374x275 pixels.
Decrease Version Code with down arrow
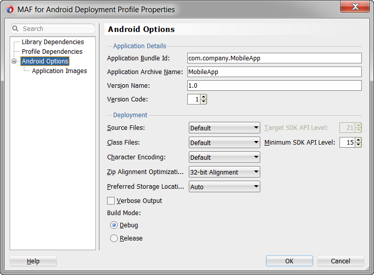[203, 101]
